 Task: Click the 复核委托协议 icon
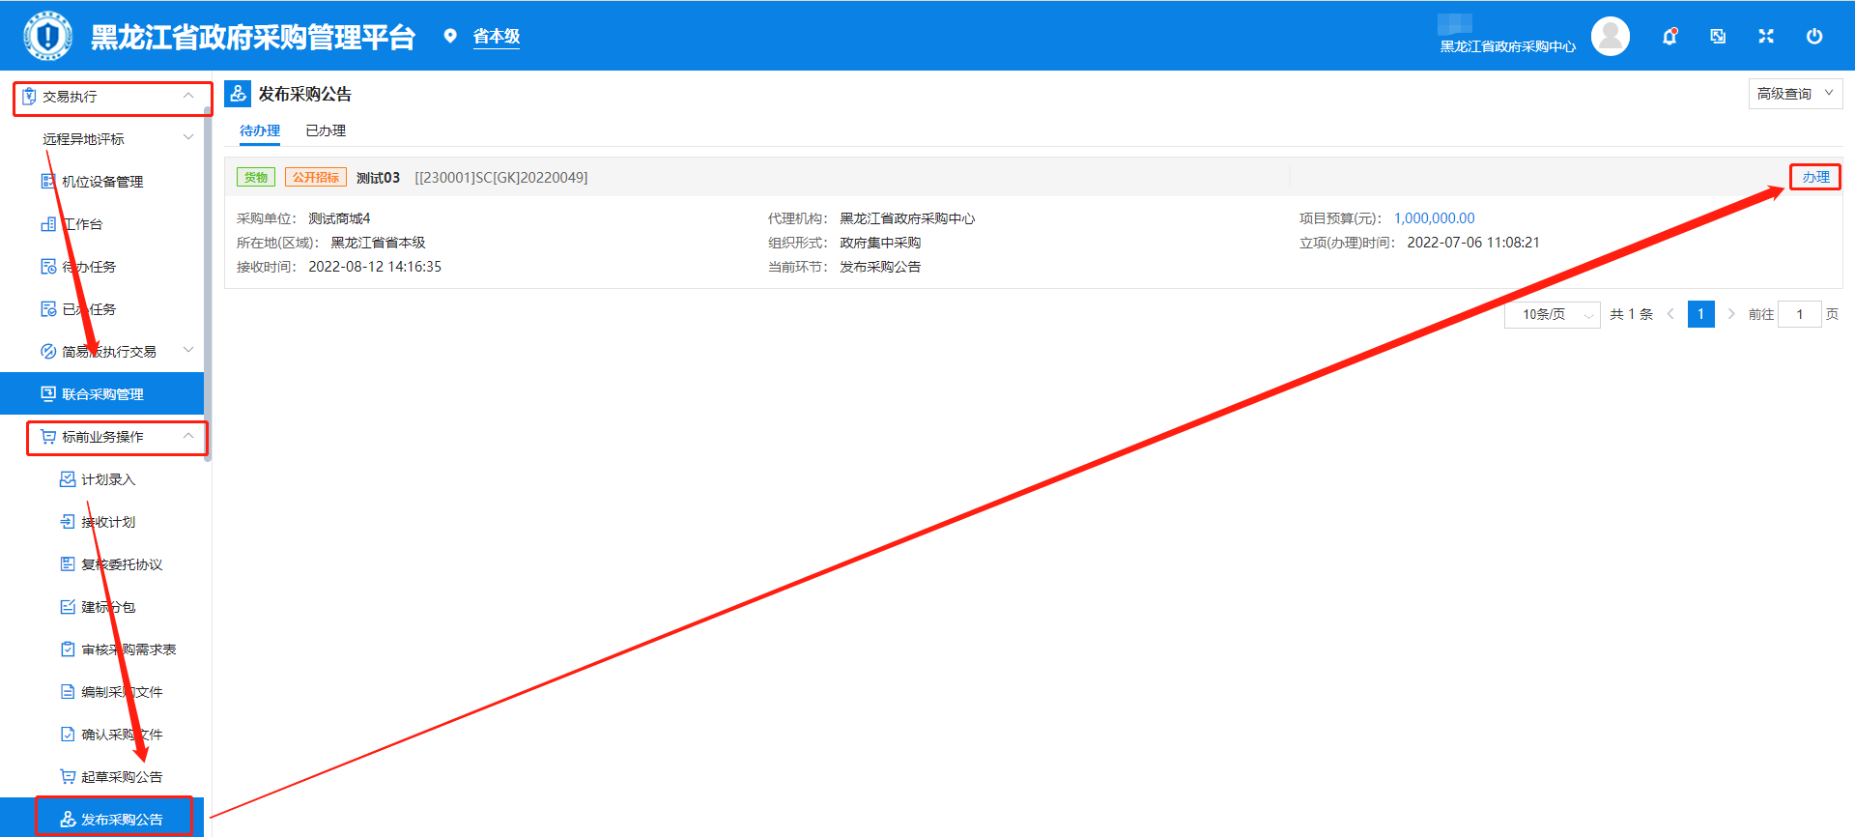click(x=68, y=564)
